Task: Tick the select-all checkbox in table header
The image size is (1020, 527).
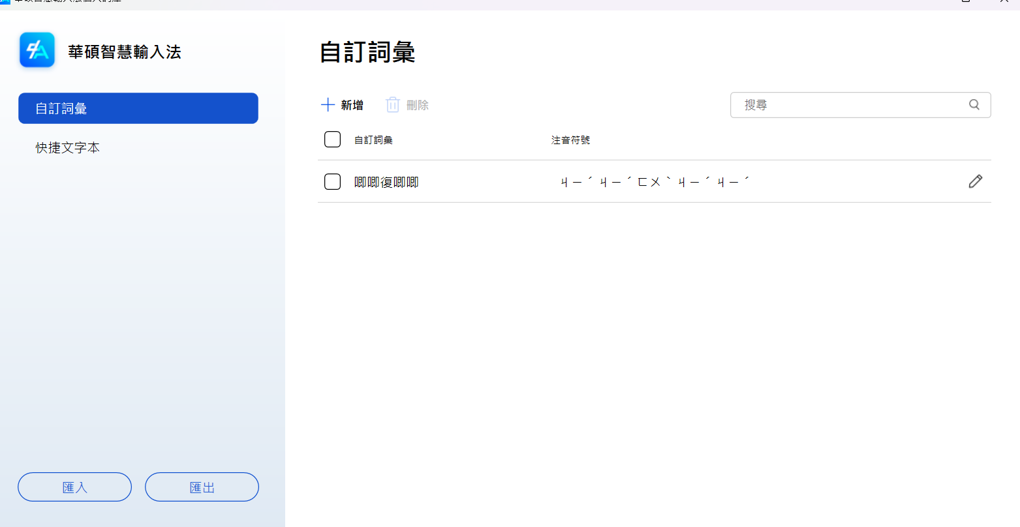Action: 332,139
